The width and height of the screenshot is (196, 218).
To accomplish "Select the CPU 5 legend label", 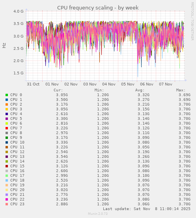I will pos(16,119).
